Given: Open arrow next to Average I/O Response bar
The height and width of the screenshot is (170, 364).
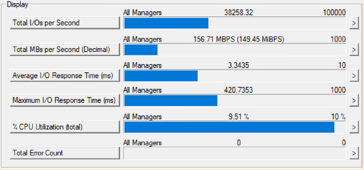Looking at the screenshot, I should point(354,76).
